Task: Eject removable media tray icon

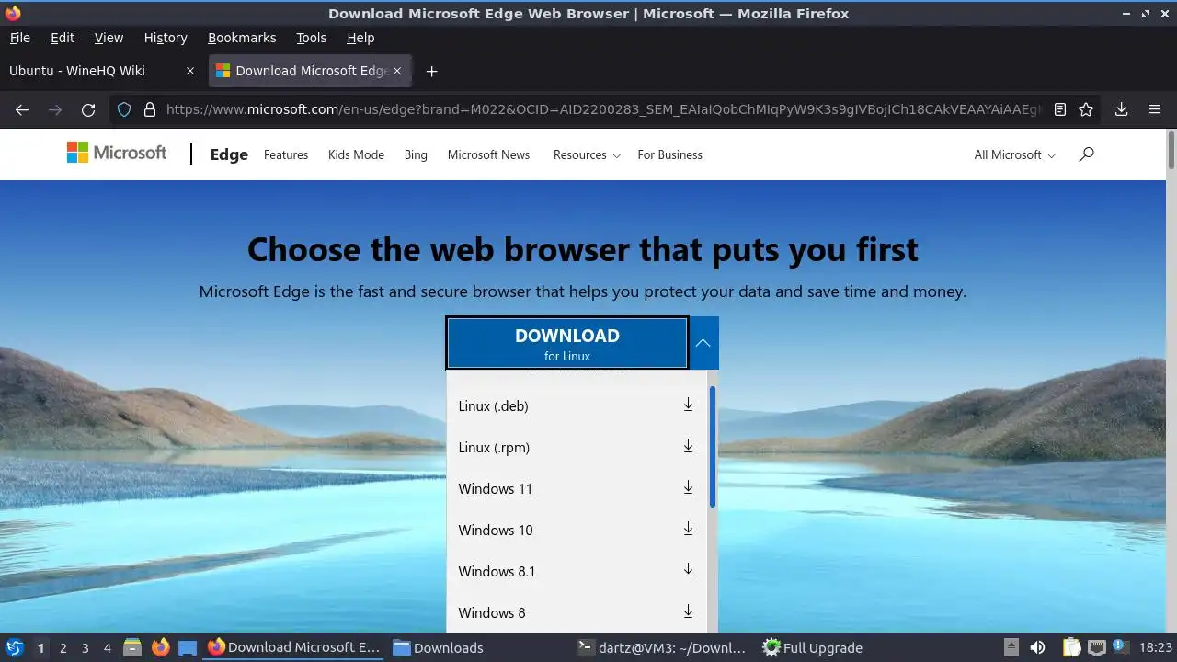Action: pos(1011,647)
